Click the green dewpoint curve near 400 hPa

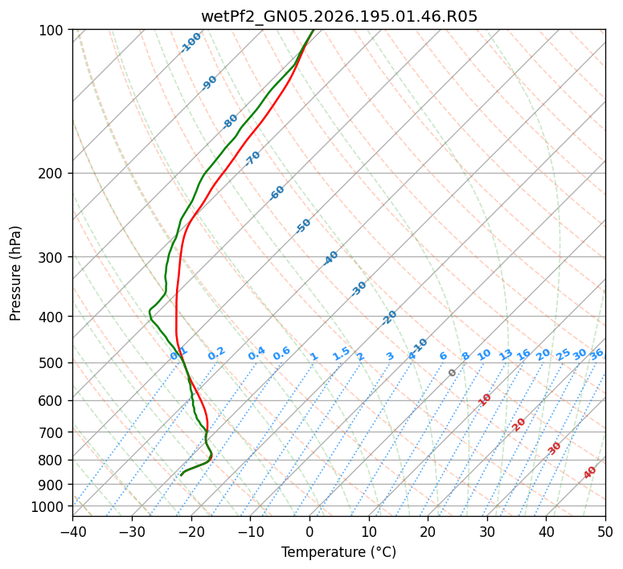click(150, 316)
